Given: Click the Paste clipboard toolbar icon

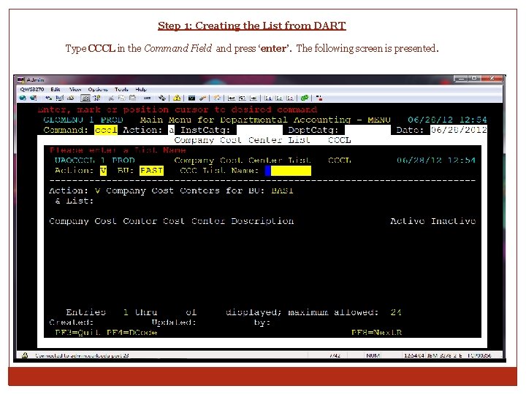Looking at the screenshot, I should click(132, 98).
